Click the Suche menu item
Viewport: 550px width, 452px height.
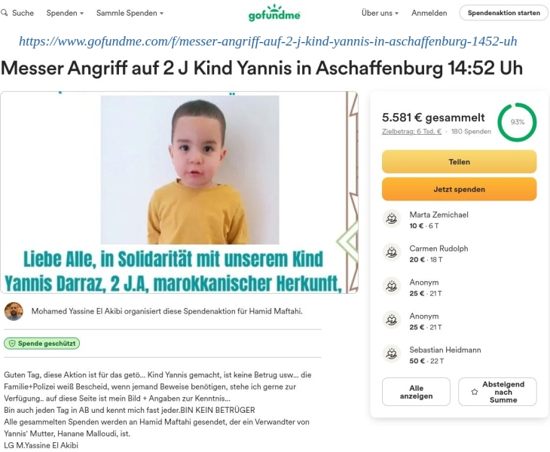[x=17, y=13]
